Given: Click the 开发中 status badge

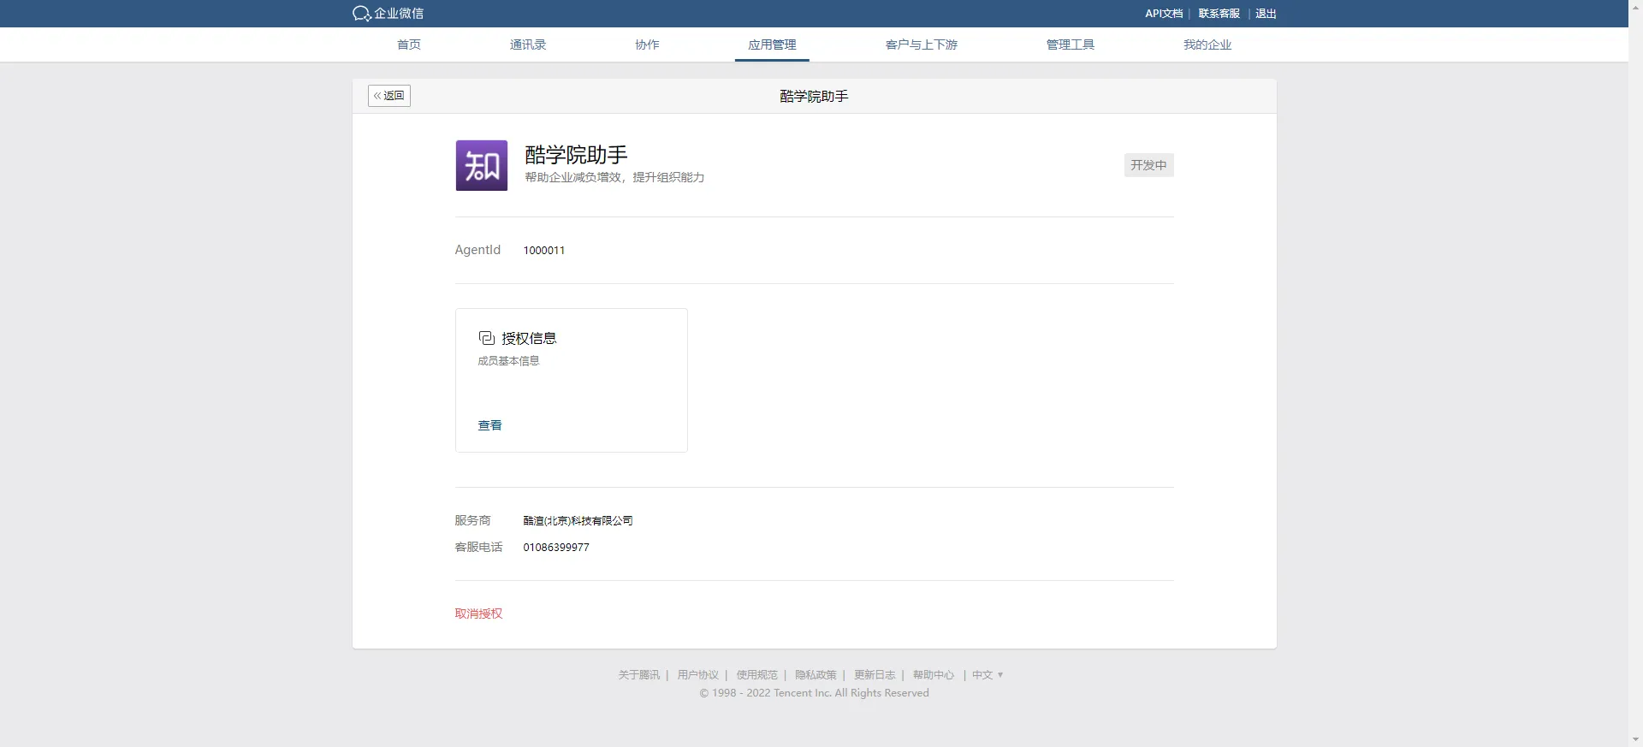Looking at the screenshot, I should [1148, 165].
